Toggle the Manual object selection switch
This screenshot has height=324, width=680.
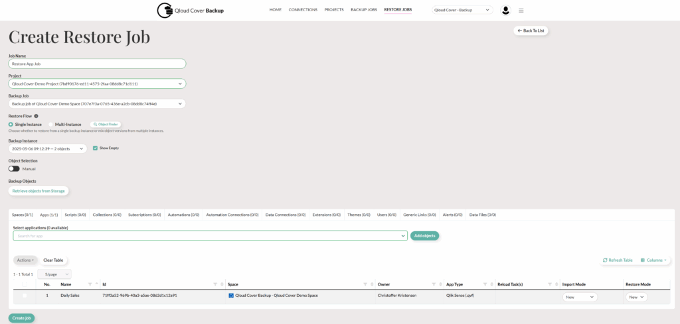click(x=14, y=168)
